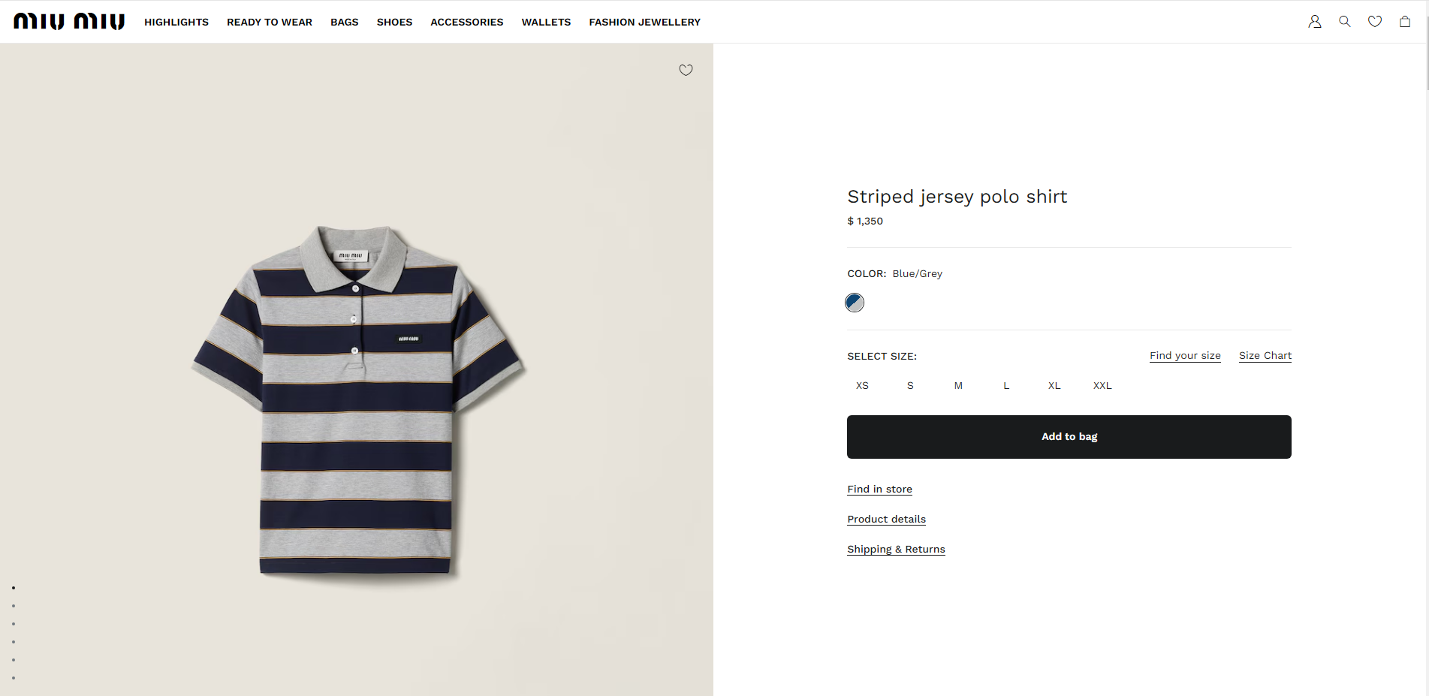
Task: Open the wishlist heart in header
Action: pos(1374,22)
